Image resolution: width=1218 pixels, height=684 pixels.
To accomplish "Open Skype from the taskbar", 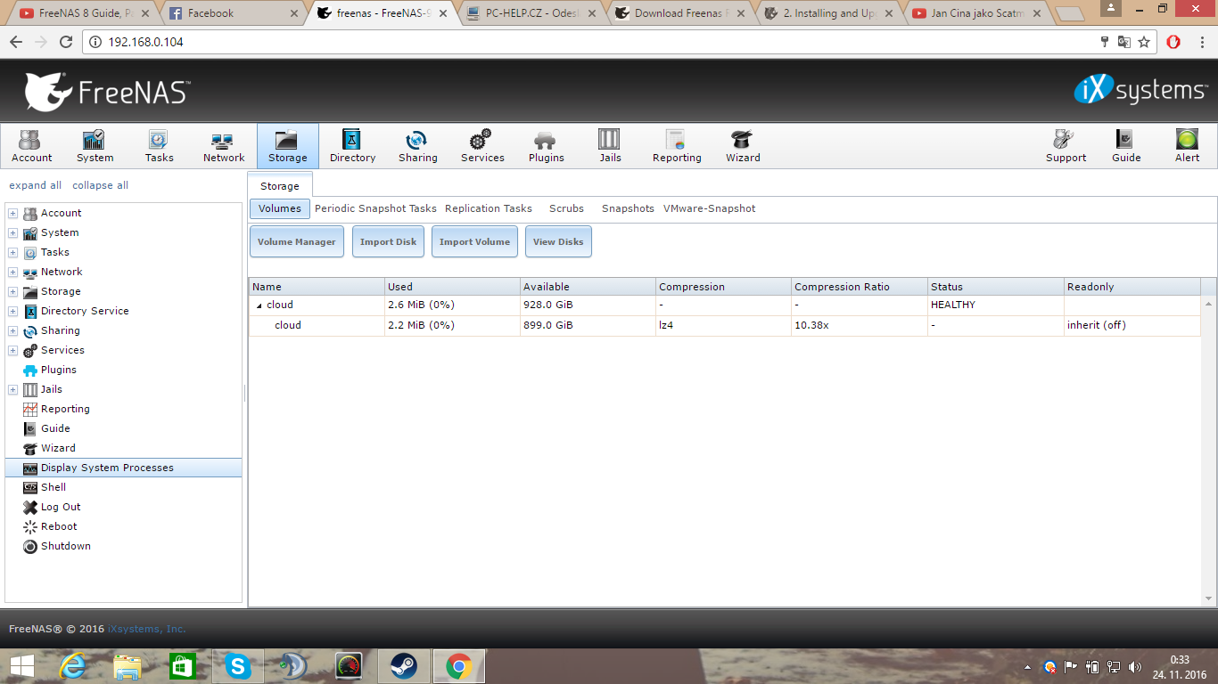I will 238,666.
